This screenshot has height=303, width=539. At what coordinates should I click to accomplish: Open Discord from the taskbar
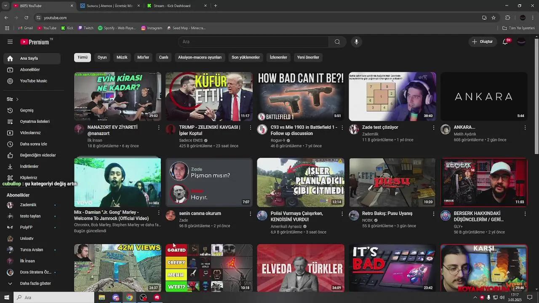coord(116,298)
